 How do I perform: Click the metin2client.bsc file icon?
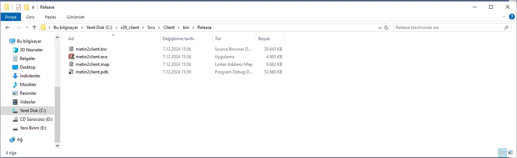(x=71, y=49)
